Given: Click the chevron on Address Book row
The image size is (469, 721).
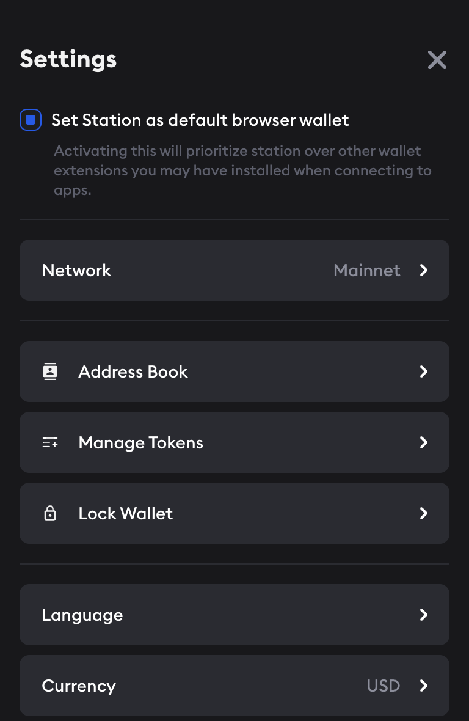Looking at the screenshot, I should click(x=424, y=371).
